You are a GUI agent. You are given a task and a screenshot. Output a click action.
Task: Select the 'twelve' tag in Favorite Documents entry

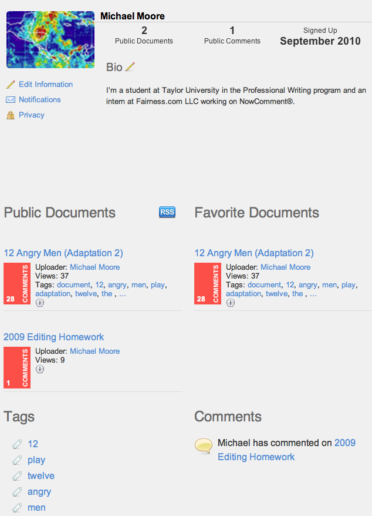pos(277,293)
